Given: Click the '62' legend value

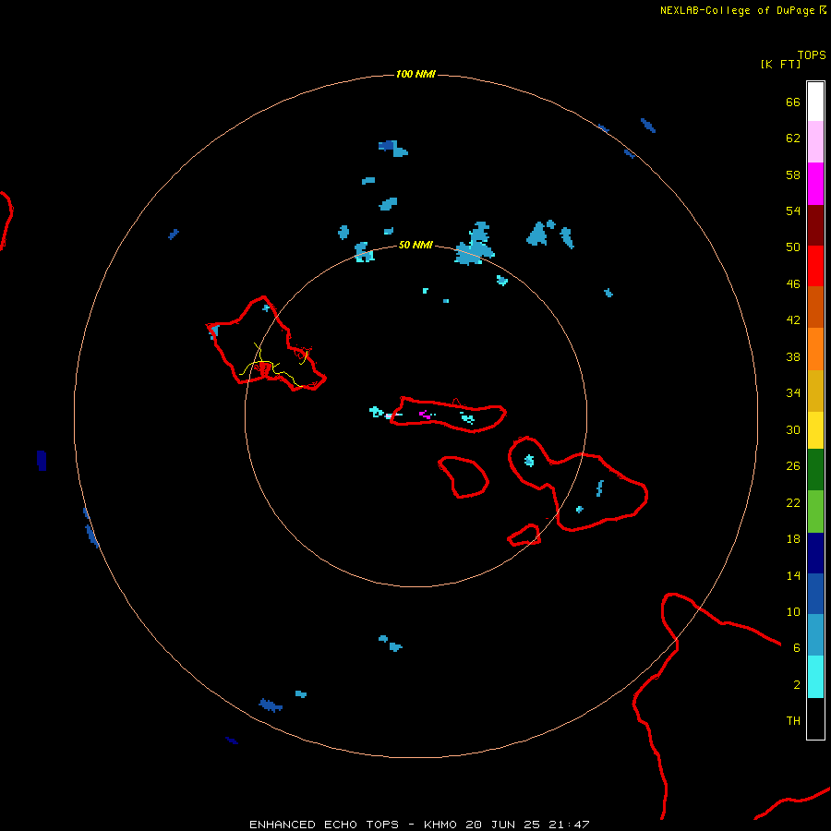Looking at the screenshot, I should 793,138.
